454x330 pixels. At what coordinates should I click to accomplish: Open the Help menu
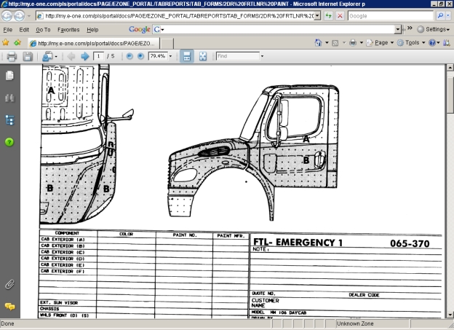click(x=92, y=30)
